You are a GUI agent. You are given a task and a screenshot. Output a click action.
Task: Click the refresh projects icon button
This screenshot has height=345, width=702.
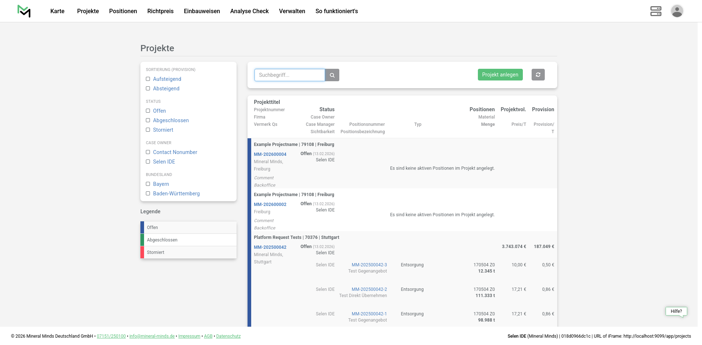pos(538,75)
